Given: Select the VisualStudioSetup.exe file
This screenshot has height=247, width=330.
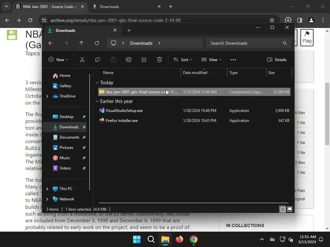Looking at the screenshot, I should pyautogui.click(x=194, y=111).
